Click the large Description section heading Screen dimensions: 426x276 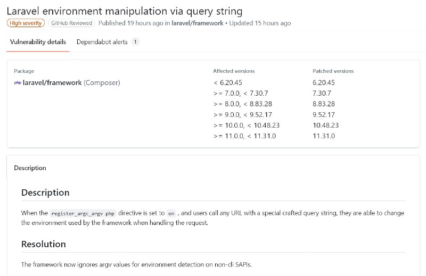tap(45, 193)
